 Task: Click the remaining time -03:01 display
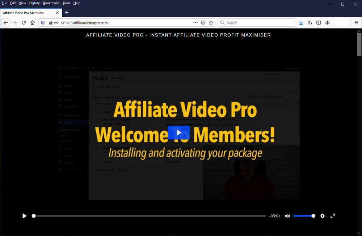click(274, 216)
